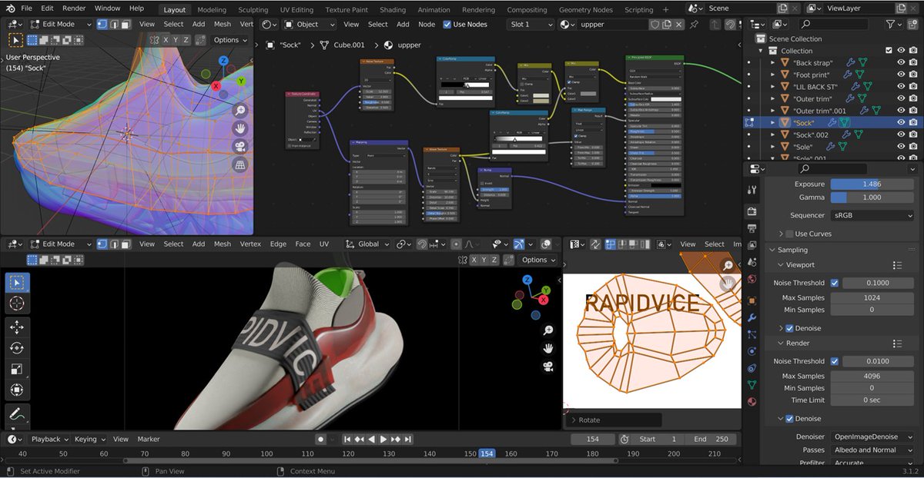Select the Scale tool in lower viewport
The height and width of the screenshot is (478, 924).
[17, 370]
